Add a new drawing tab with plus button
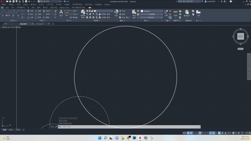Screen dimensions: 251x141 tap(53, 24)
